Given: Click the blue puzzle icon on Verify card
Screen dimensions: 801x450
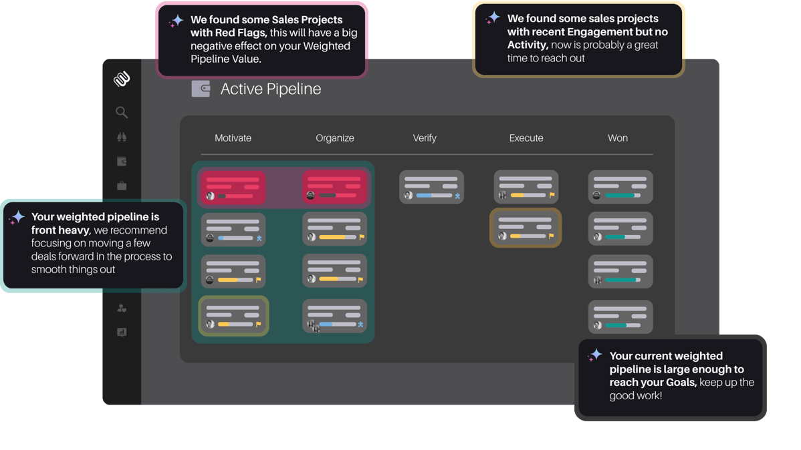Looking at the screenshot, I should click(x=457, y=196).
